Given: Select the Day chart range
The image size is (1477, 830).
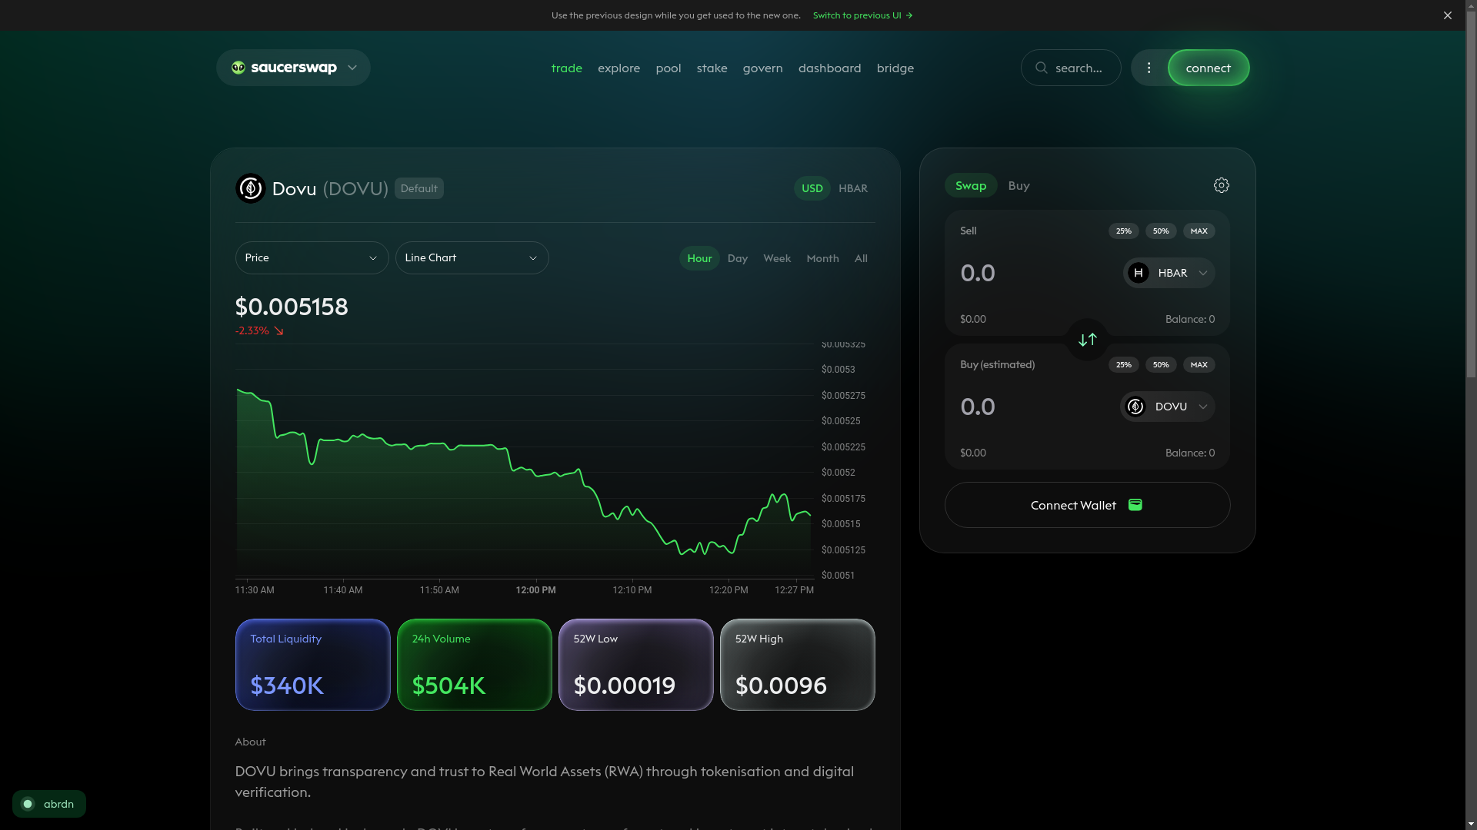Looking at the screenshot, I should pyautogui.click(x=738, y=258).
